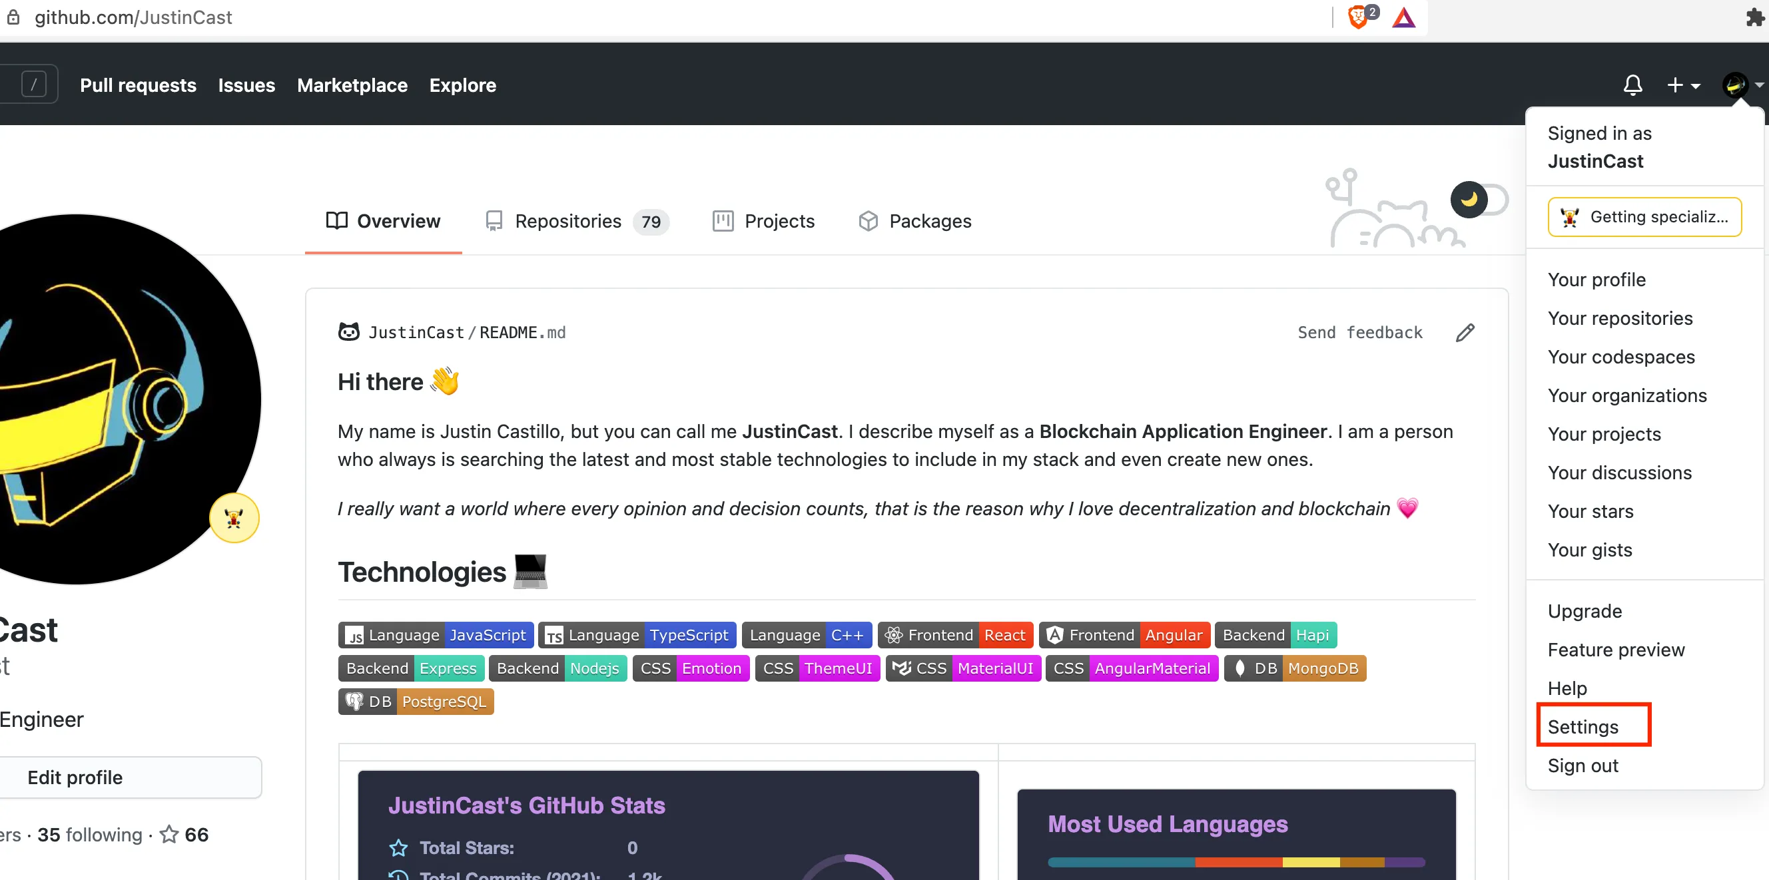Edit README with the pencil icon
This screenshot has width=1769, height=880.
(1465, 332)
